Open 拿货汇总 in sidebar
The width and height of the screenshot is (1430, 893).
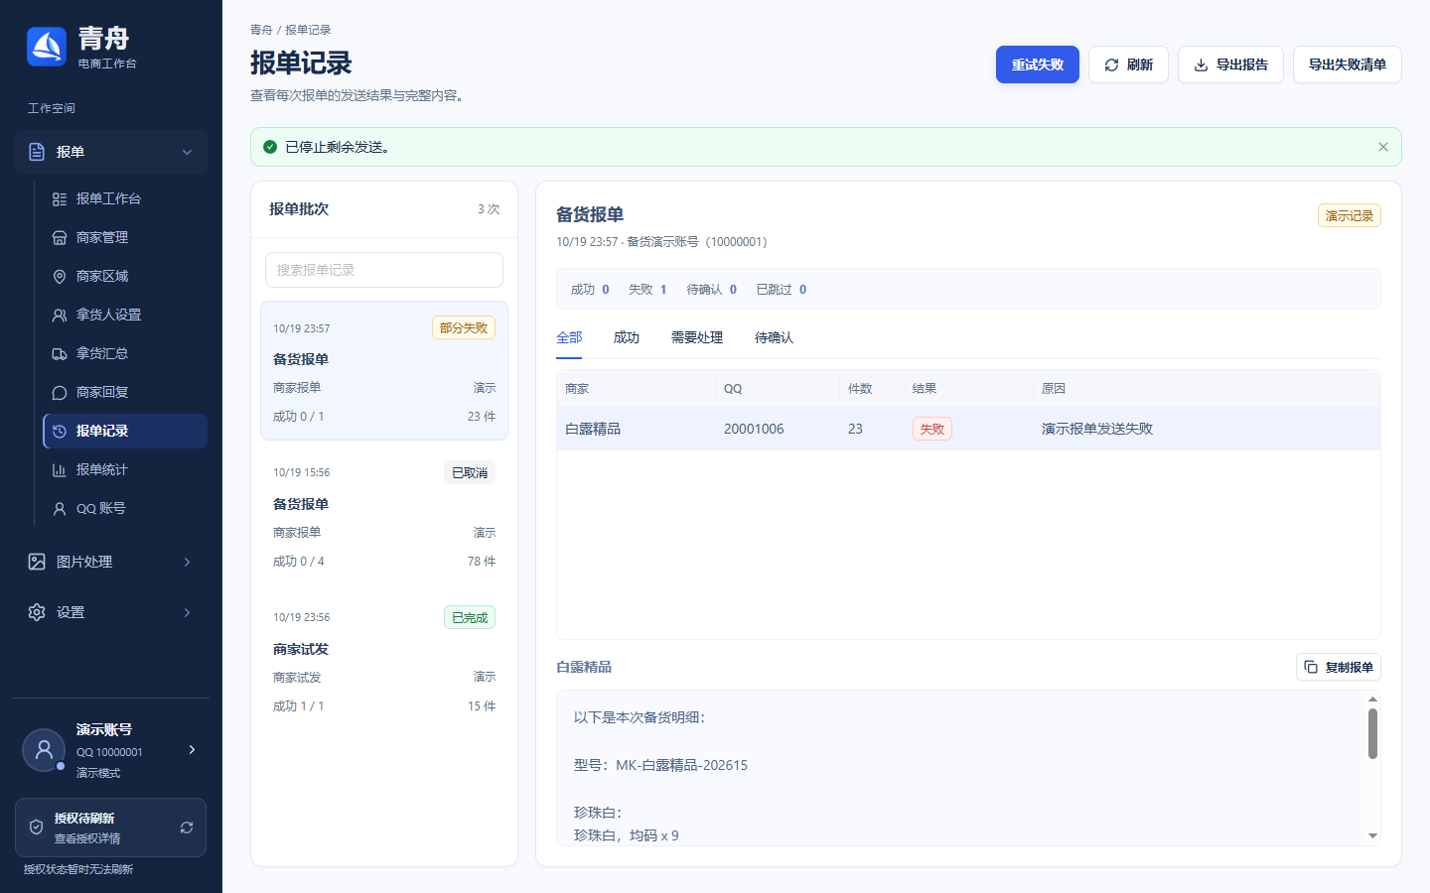[x=125, y=353]
